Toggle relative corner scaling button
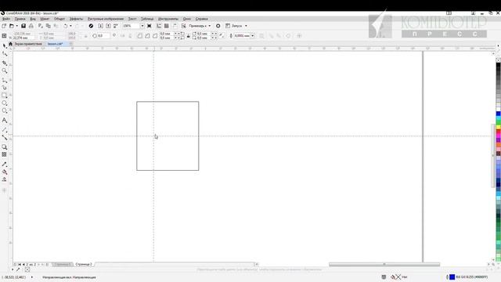501x282 pixels. 222,36
